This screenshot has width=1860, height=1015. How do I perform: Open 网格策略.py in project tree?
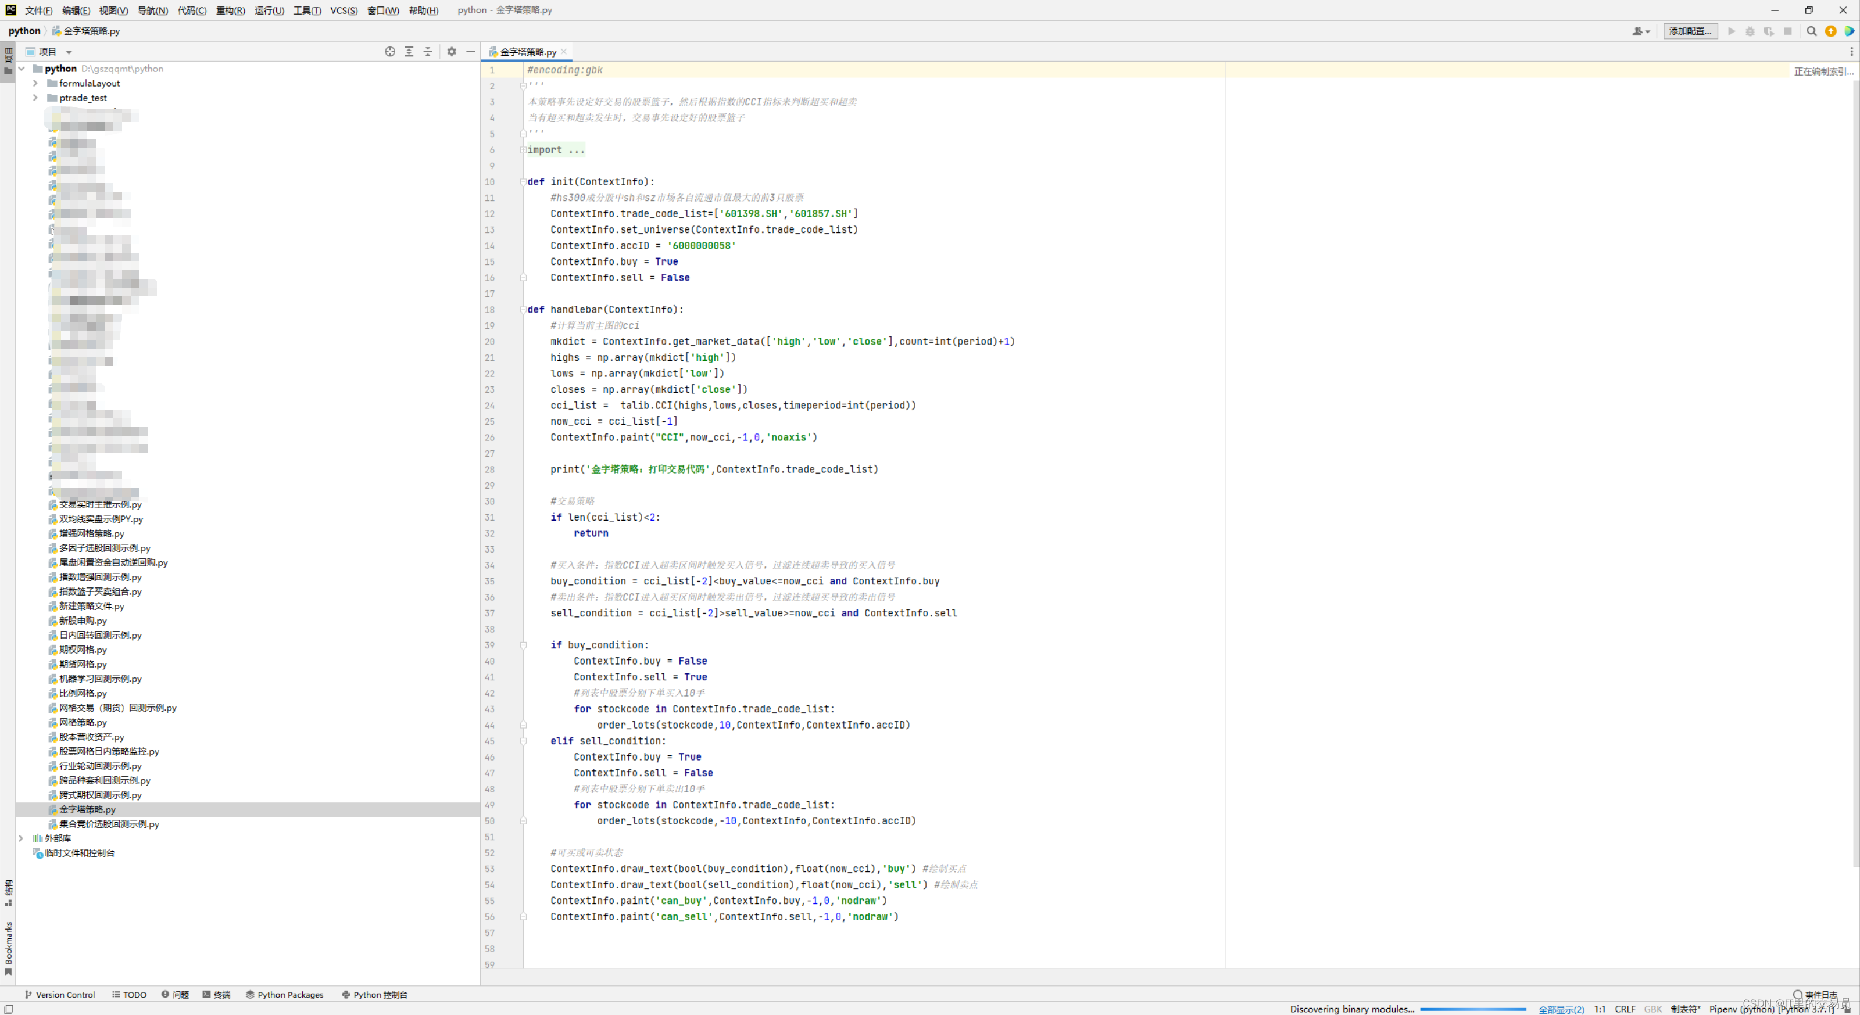83,722
